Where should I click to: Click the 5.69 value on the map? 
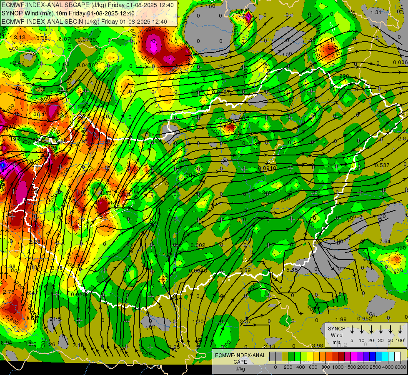coord(245,270)
